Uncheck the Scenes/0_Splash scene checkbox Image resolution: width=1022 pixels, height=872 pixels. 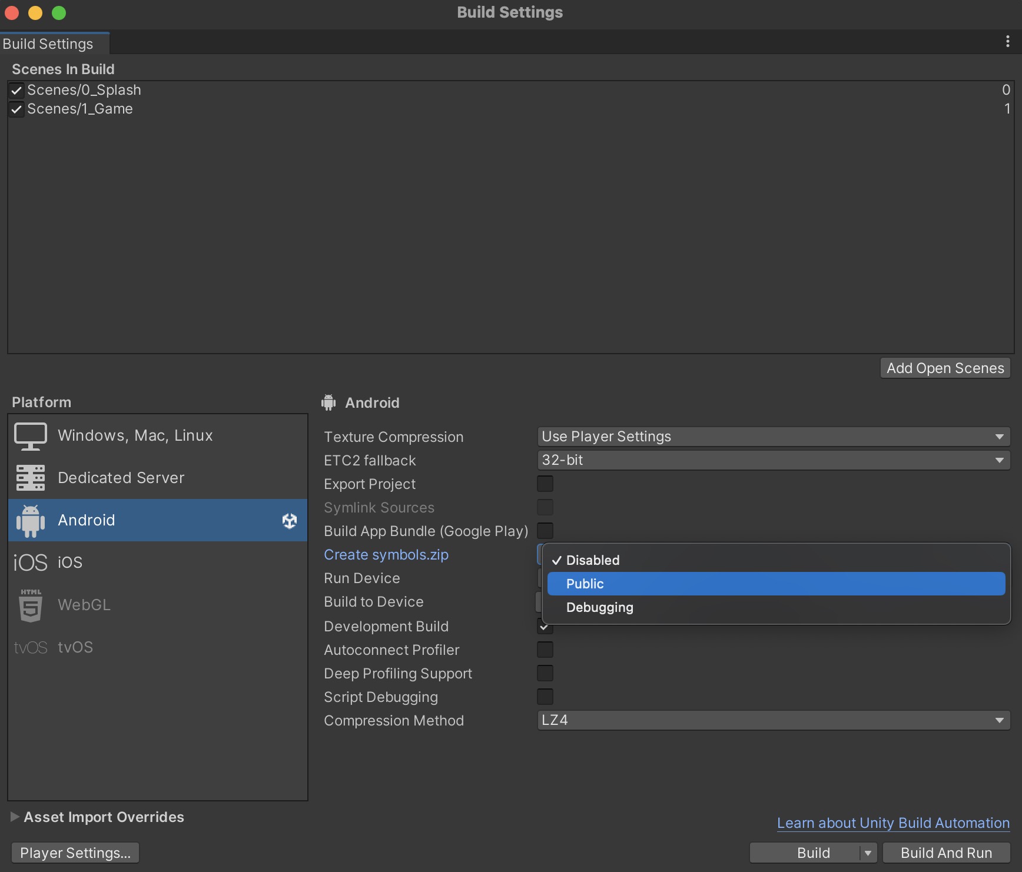(16, 91)
